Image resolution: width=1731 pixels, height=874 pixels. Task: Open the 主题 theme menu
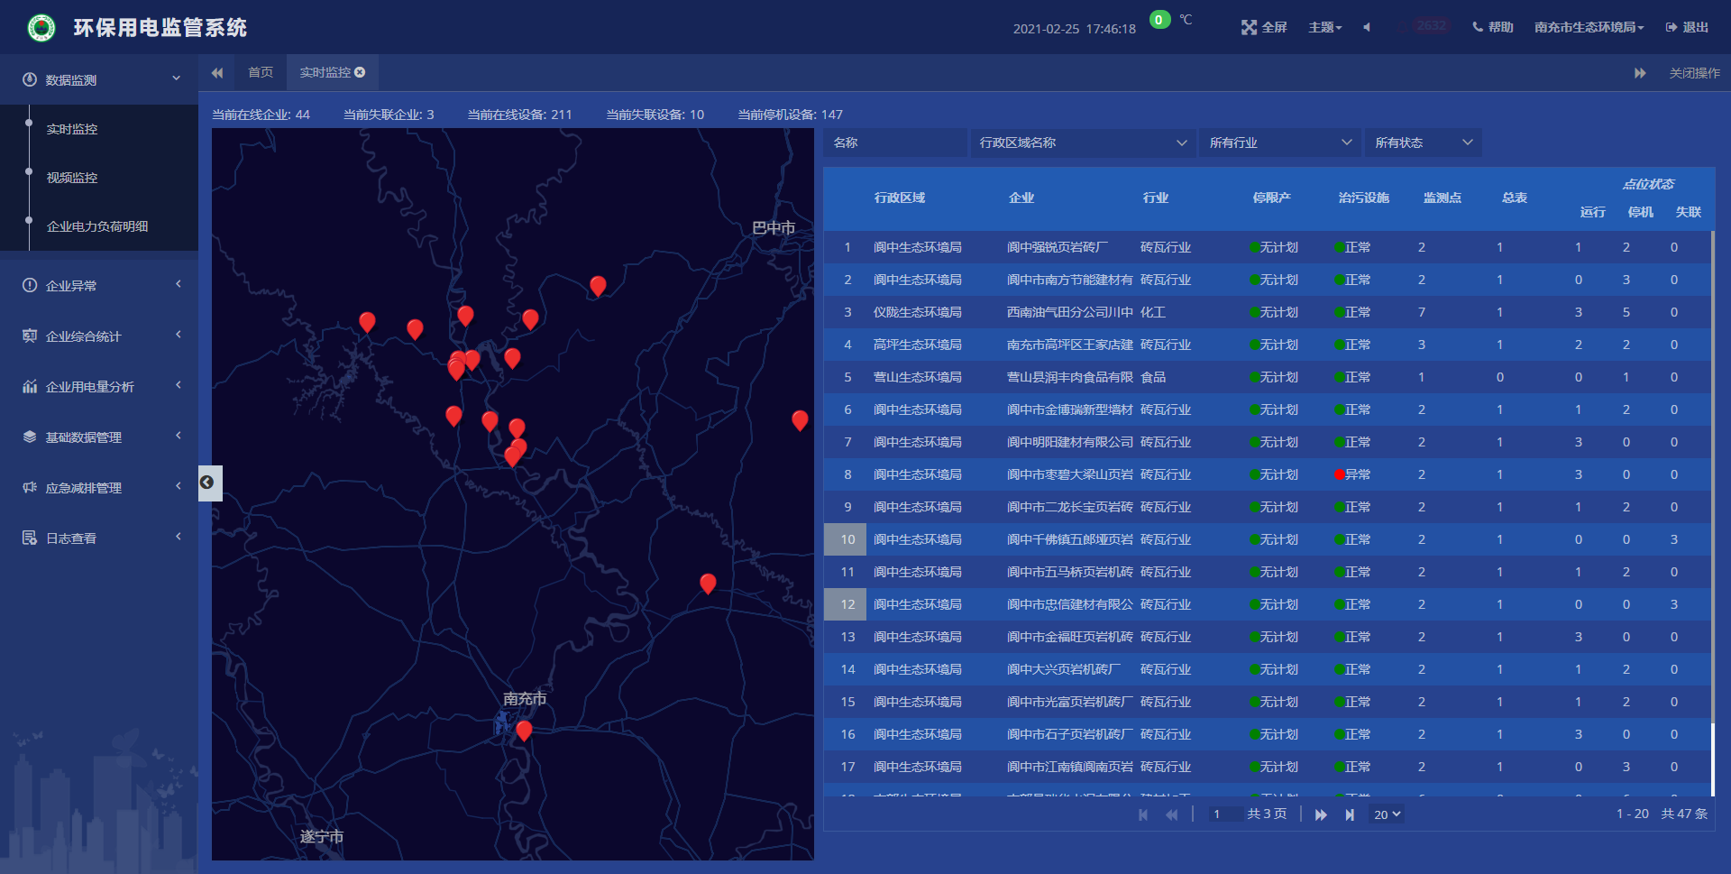point(1324,27)
